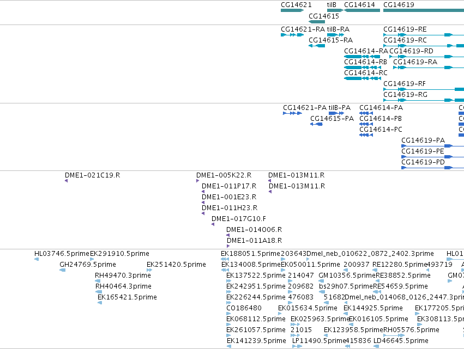
Task: Click transcript CG14619-RF
Action: pyautogui.click(x=424, y=89)
